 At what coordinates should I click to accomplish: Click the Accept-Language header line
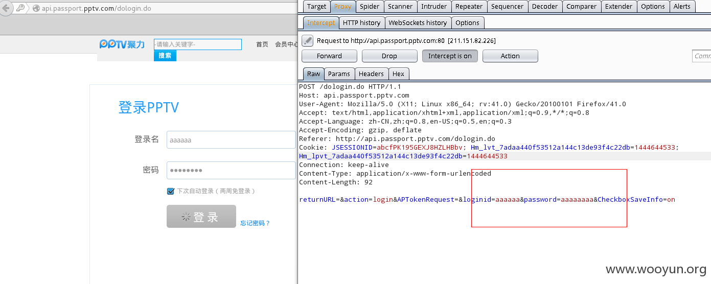click(x=405, y=122)
